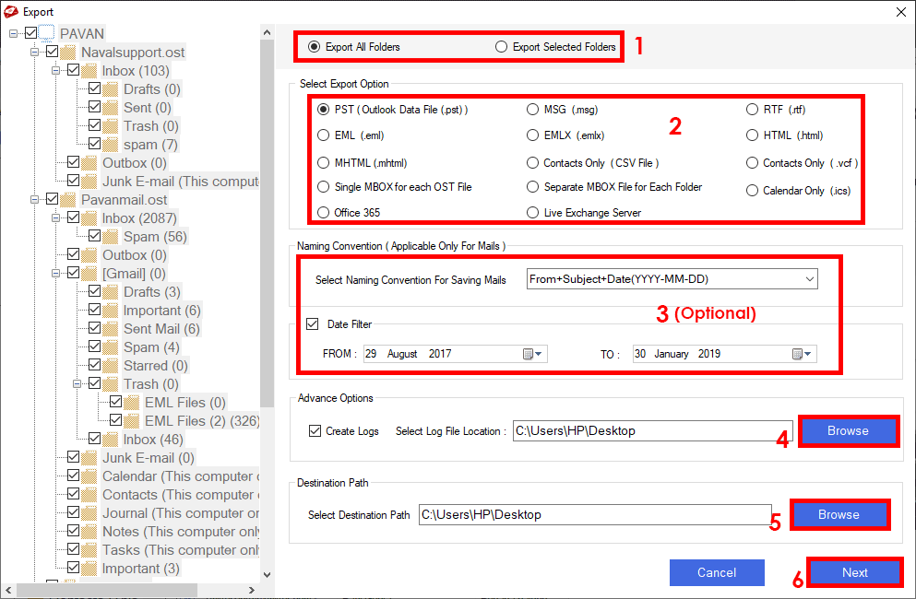
Task: Click the [Gmail] folder icon
Action: [x=89, y=274]
